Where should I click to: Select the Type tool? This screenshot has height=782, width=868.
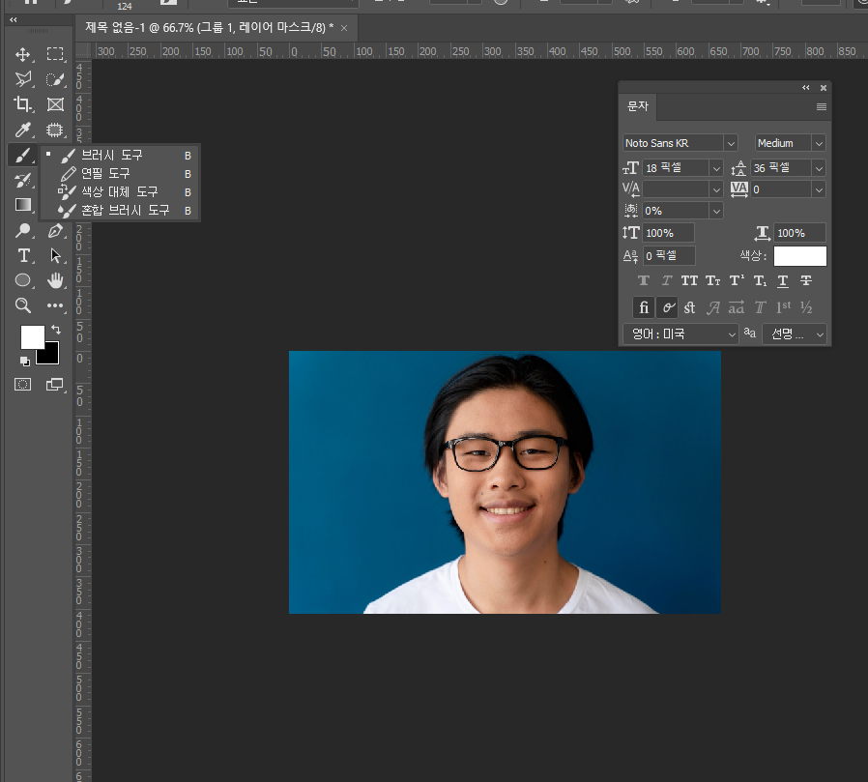point(22,255)
